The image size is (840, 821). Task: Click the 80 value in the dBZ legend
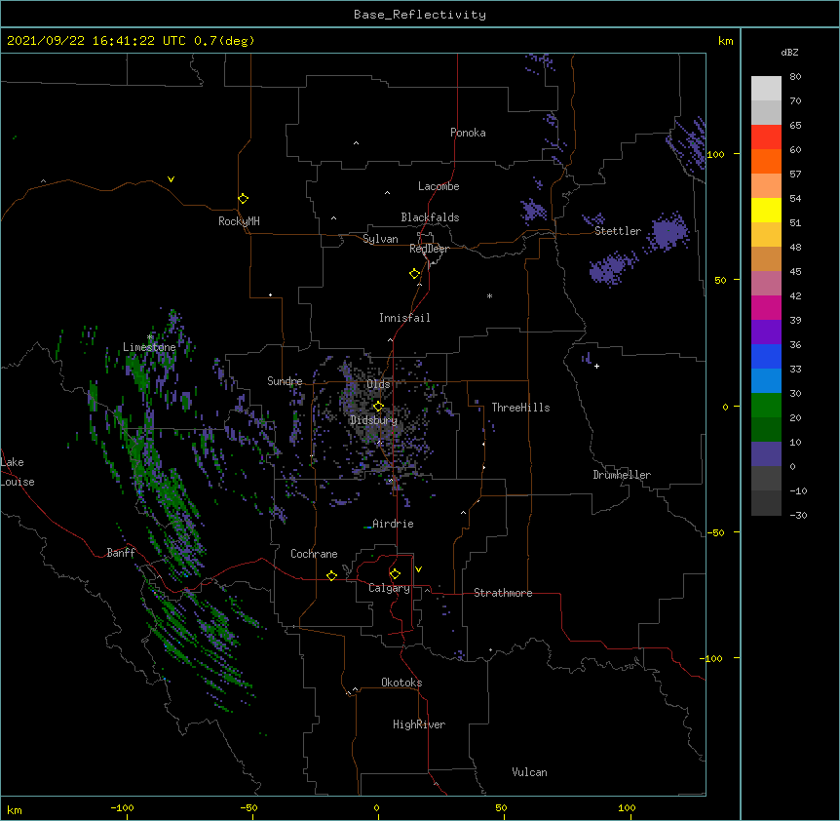click(795, 77)
